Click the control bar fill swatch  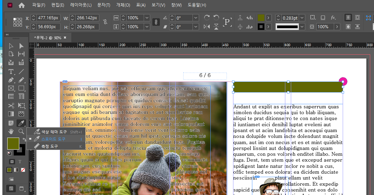pyautogui.click(x=261, y=18)
